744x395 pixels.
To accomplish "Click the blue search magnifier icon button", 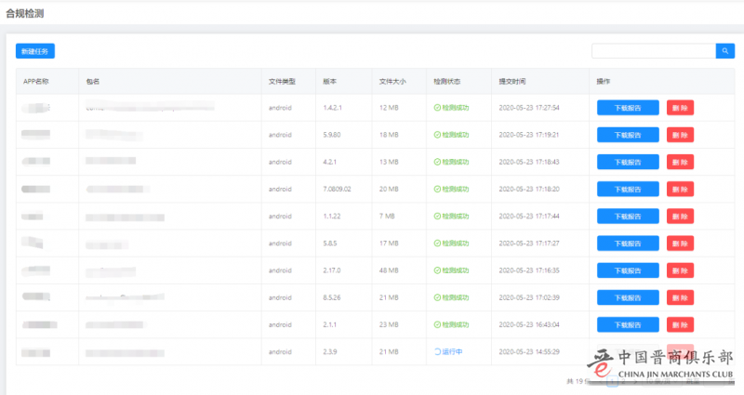I will click(724, 51).
